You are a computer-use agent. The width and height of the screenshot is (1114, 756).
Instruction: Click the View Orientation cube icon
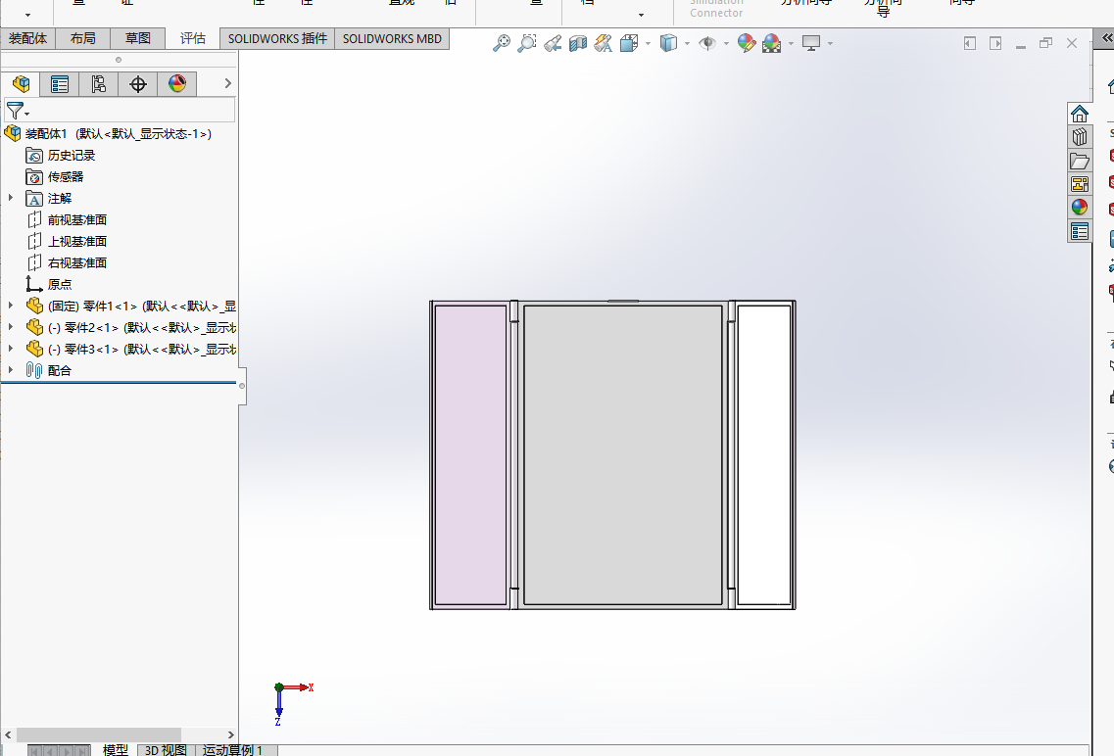(x=629, y=43)
